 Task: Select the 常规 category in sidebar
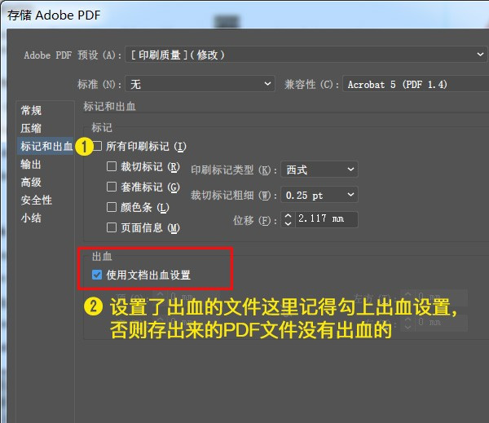pyautogui.click(x=31, y=110)
